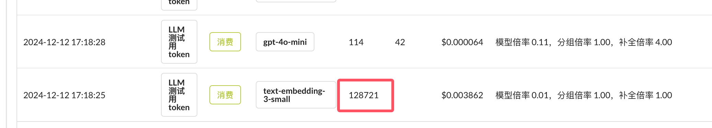
Task: Select 消费 tag in gpt-4o-mini row
Action: 225,42
